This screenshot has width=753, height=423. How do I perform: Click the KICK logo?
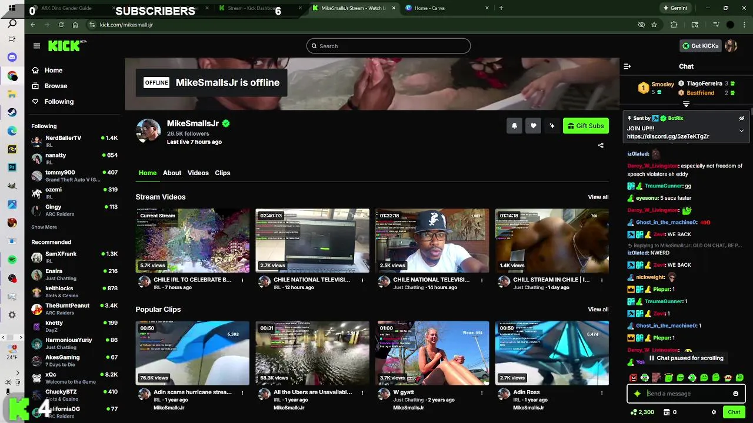(66, 46)
